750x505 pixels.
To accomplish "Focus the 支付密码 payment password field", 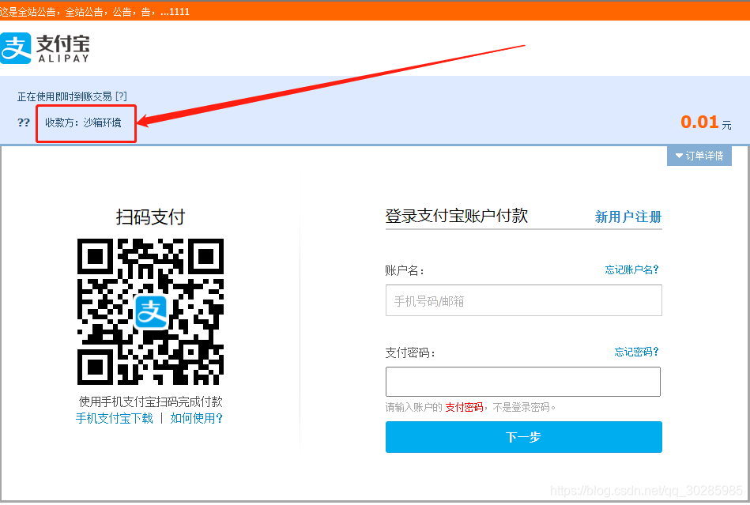I will 523,382.
